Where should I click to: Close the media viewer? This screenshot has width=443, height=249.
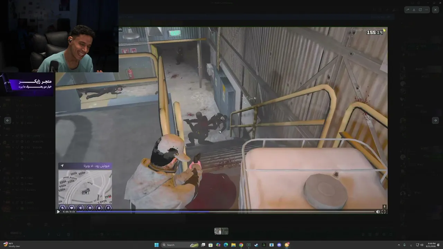coord(435,10)
